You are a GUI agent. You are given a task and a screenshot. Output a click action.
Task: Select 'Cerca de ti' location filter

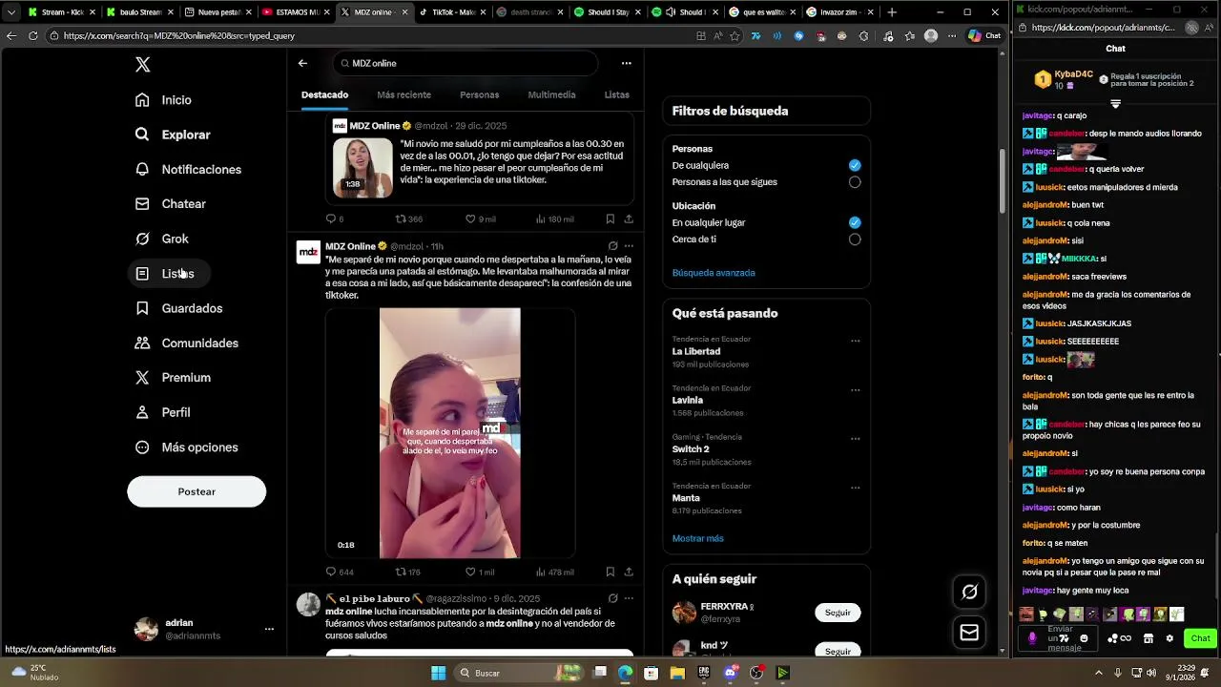point(855,239)
